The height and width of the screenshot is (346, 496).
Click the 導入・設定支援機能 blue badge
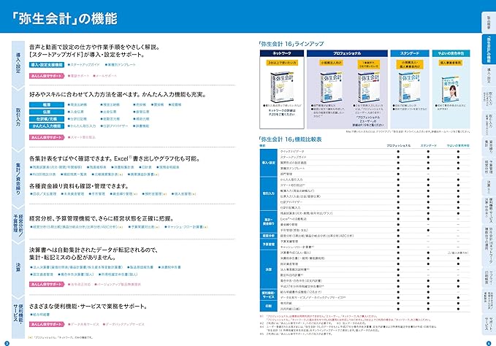[x=47, y=64]
